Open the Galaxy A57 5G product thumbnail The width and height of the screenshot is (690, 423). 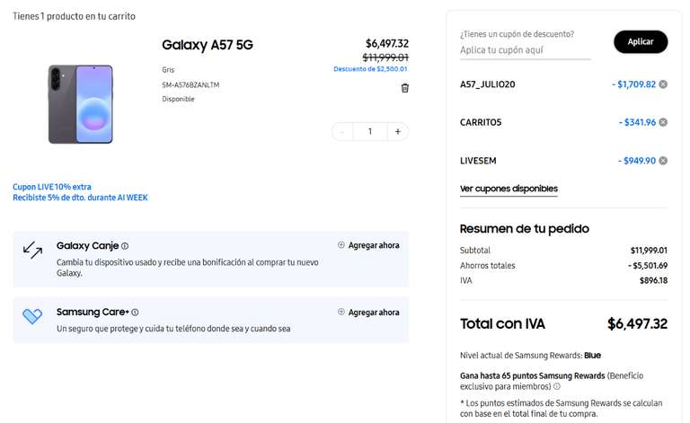(81, 104)
